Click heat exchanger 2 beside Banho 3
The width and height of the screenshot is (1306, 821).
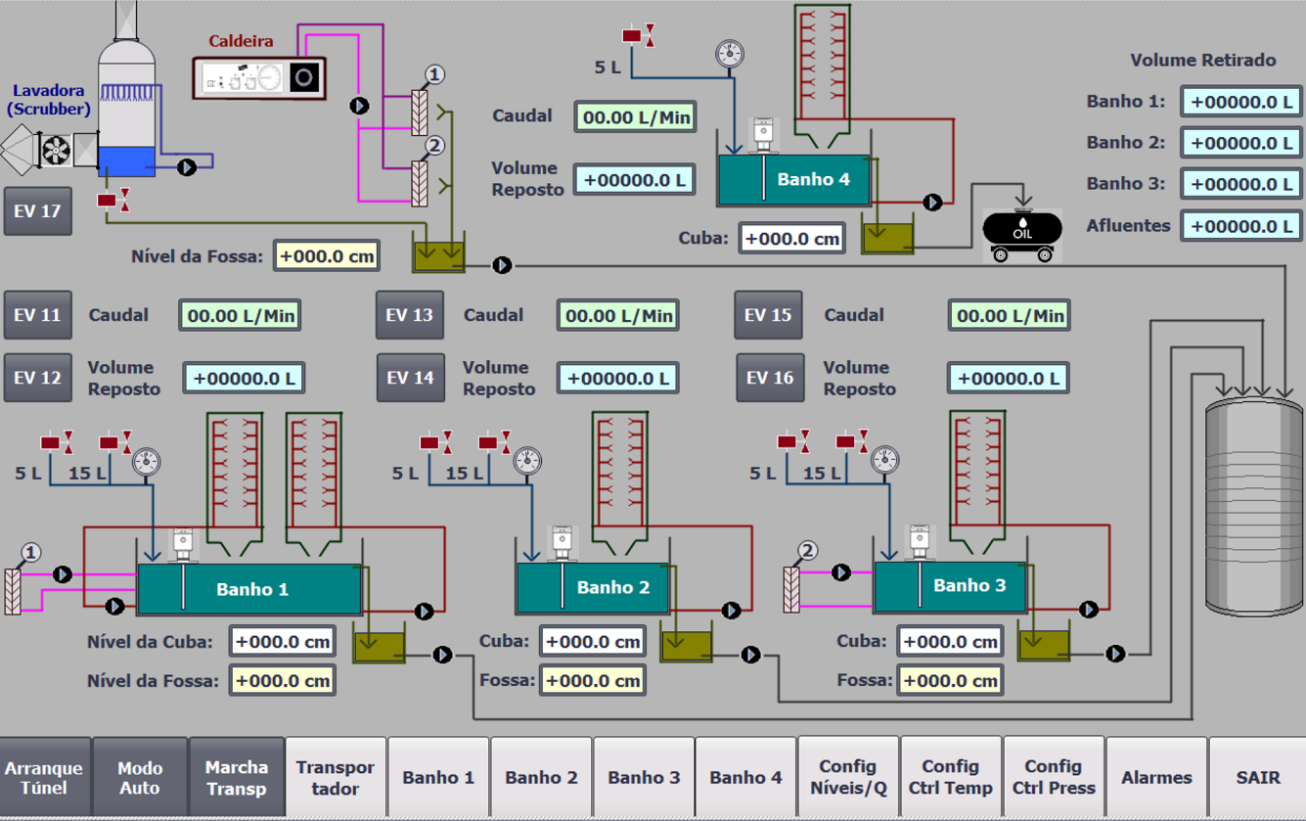791,589
